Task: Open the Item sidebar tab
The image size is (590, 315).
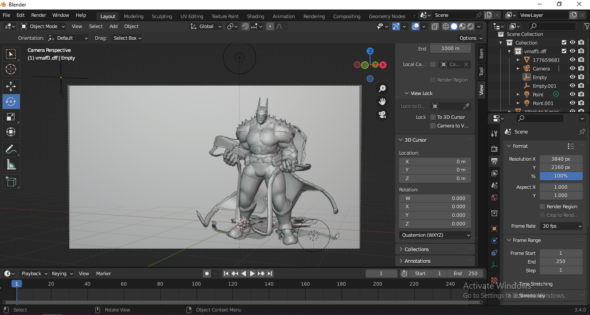Action: click(x=481, y=54)
